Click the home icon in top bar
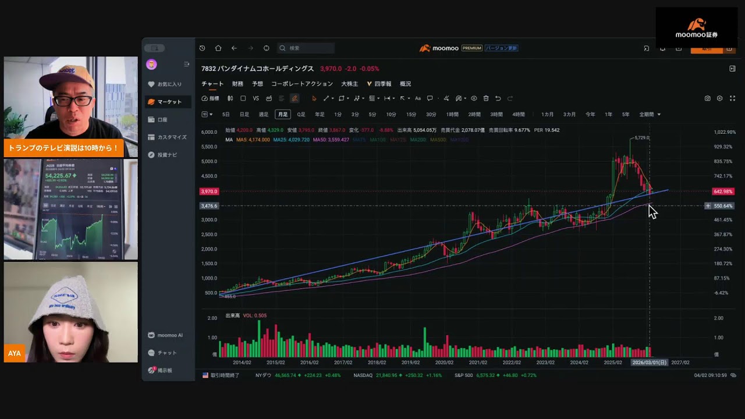The image size is (745, 419). [218, 48]
